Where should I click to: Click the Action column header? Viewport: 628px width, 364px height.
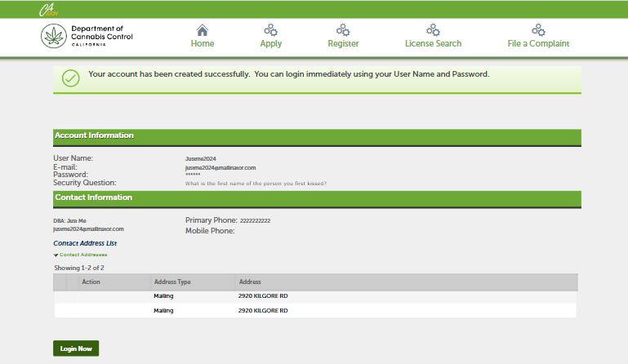(x=91, y=282)
